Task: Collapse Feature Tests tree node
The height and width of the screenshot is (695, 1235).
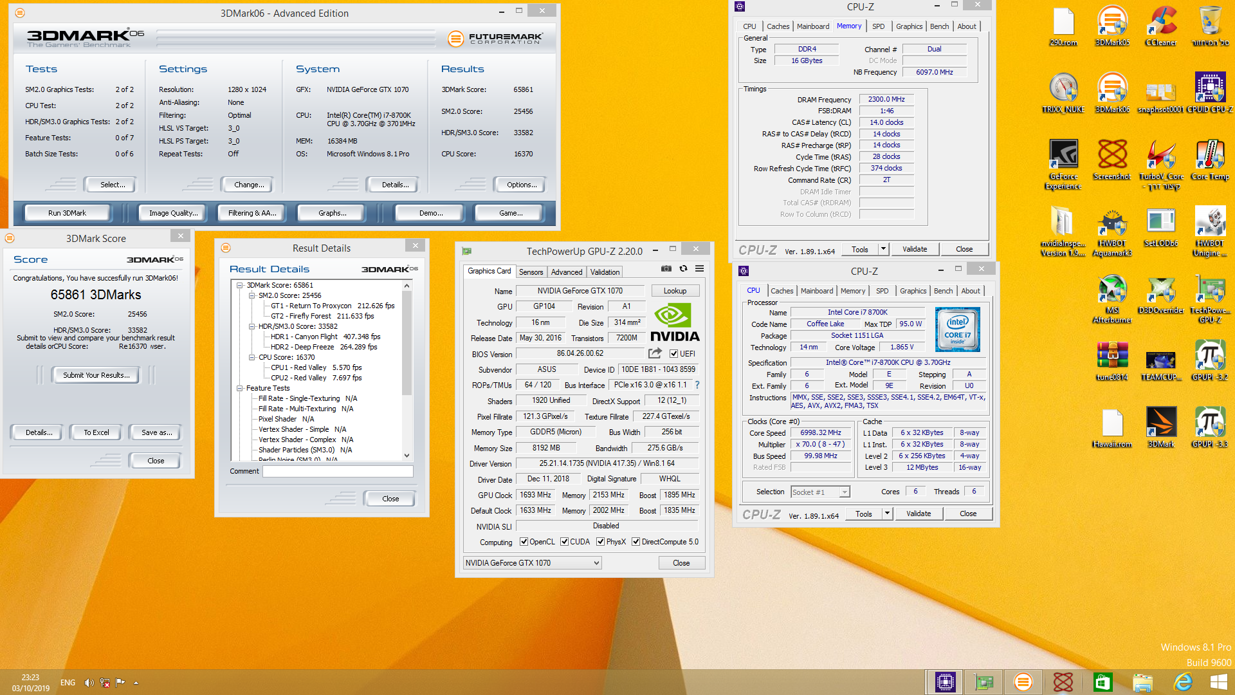Action: pyautogui.click(x=240, y=388)
